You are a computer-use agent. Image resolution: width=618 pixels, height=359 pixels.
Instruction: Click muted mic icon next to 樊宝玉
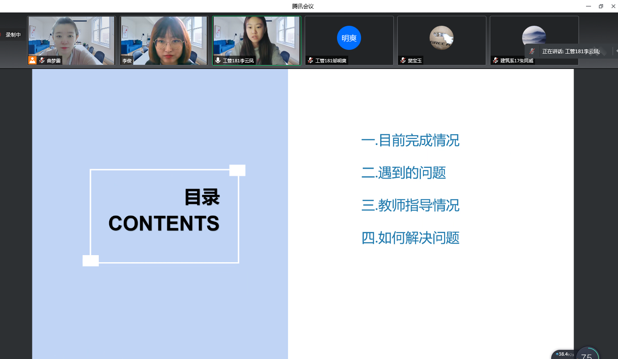coord(403,60)
